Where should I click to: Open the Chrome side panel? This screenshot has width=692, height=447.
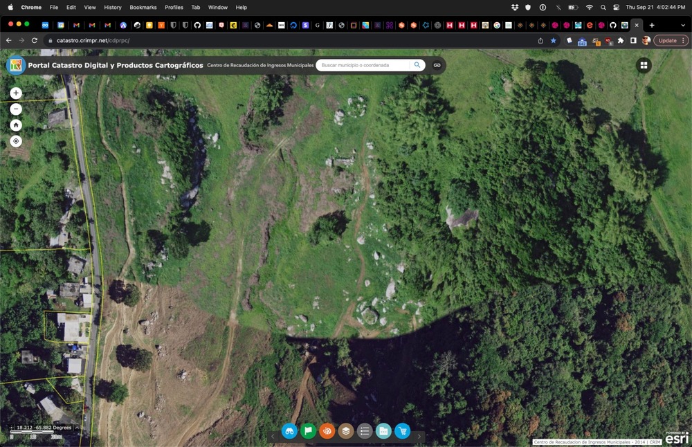(633, 41)
